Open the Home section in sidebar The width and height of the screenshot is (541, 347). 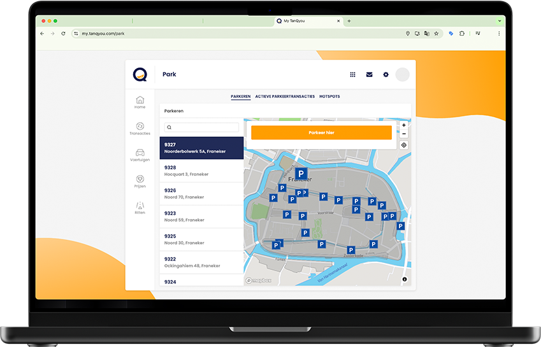pyautogui.click(x=140, y=103)
